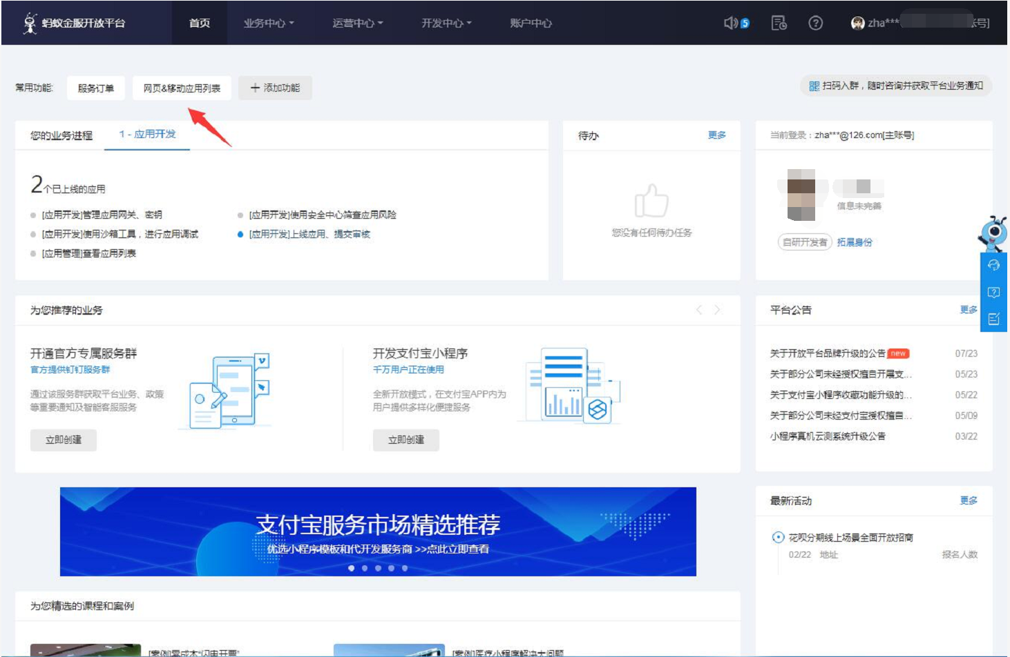The image size is (1010, 657).
Task: Open the documents icon in header
Action: click(x=779, y=23)
